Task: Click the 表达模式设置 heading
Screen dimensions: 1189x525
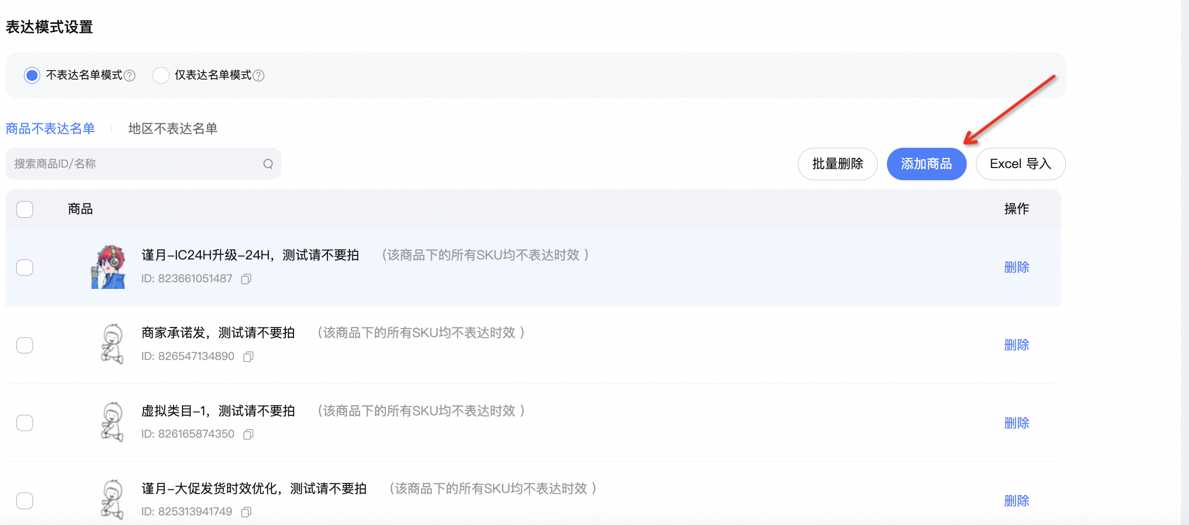Action: tap(49, 27)
